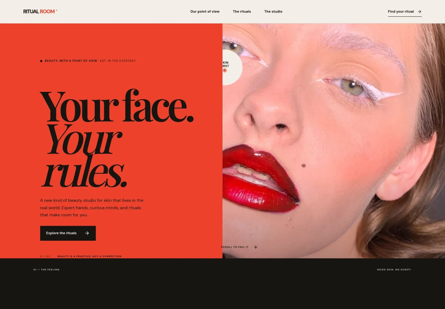Screen dimensions: 445x309
Task: Click the red asterisk on the Skin First badge
Action: (x=225, y=70)
